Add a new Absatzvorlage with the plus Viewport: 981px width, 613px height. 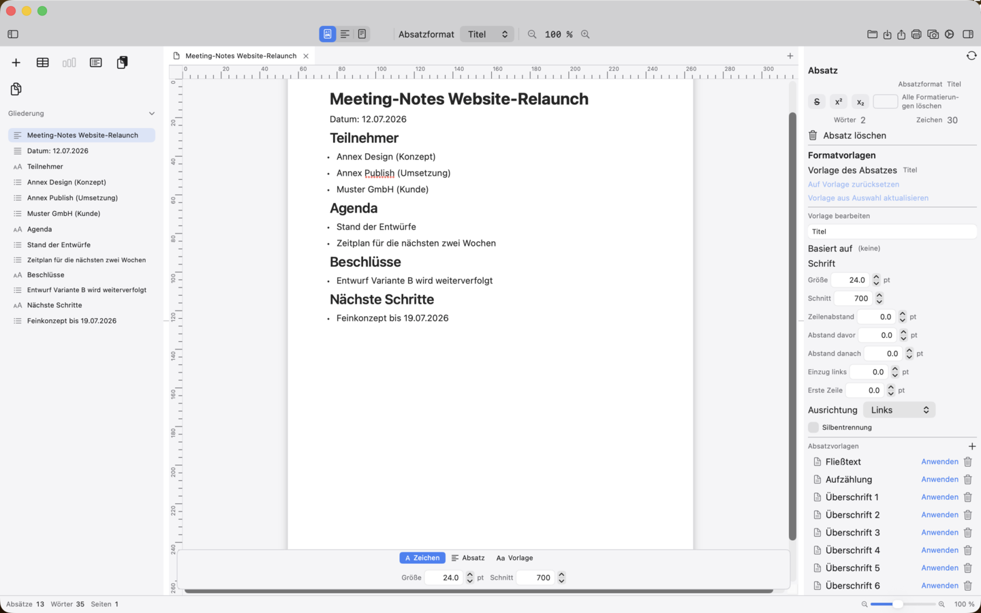(x=972, y=446)
